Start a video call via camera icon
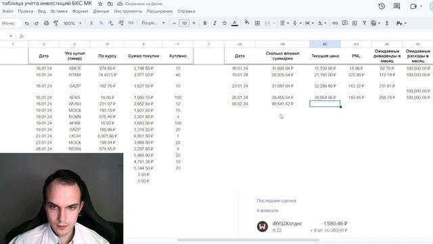Image resolution: width=433 pixels, height=244 pixels. [413, 6]
